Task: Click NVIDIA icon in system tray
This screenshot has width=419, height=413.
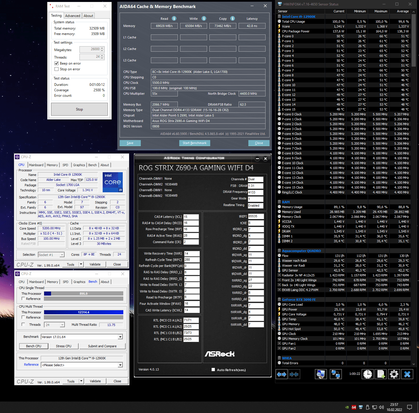Action: click(x=347, y=407)
